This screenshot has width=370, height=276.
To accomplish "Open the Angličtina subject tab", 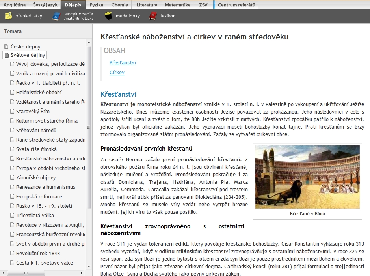I will pyautogui.click(x=15, y=5).
